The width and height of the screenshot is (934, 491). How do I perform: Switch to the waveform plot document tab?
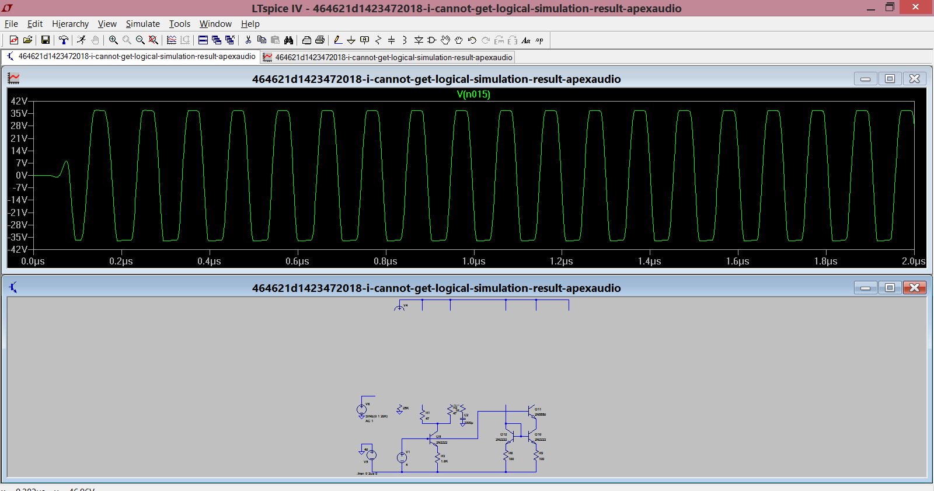[388, 57]
